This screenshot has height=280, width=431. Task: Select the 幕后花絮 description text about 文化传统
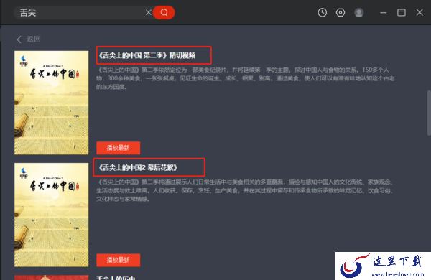(x=245, y=190)
